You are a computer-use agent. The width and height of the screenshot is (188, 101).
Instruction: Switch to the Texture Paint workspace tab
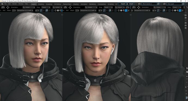click(x=67, y=4)
